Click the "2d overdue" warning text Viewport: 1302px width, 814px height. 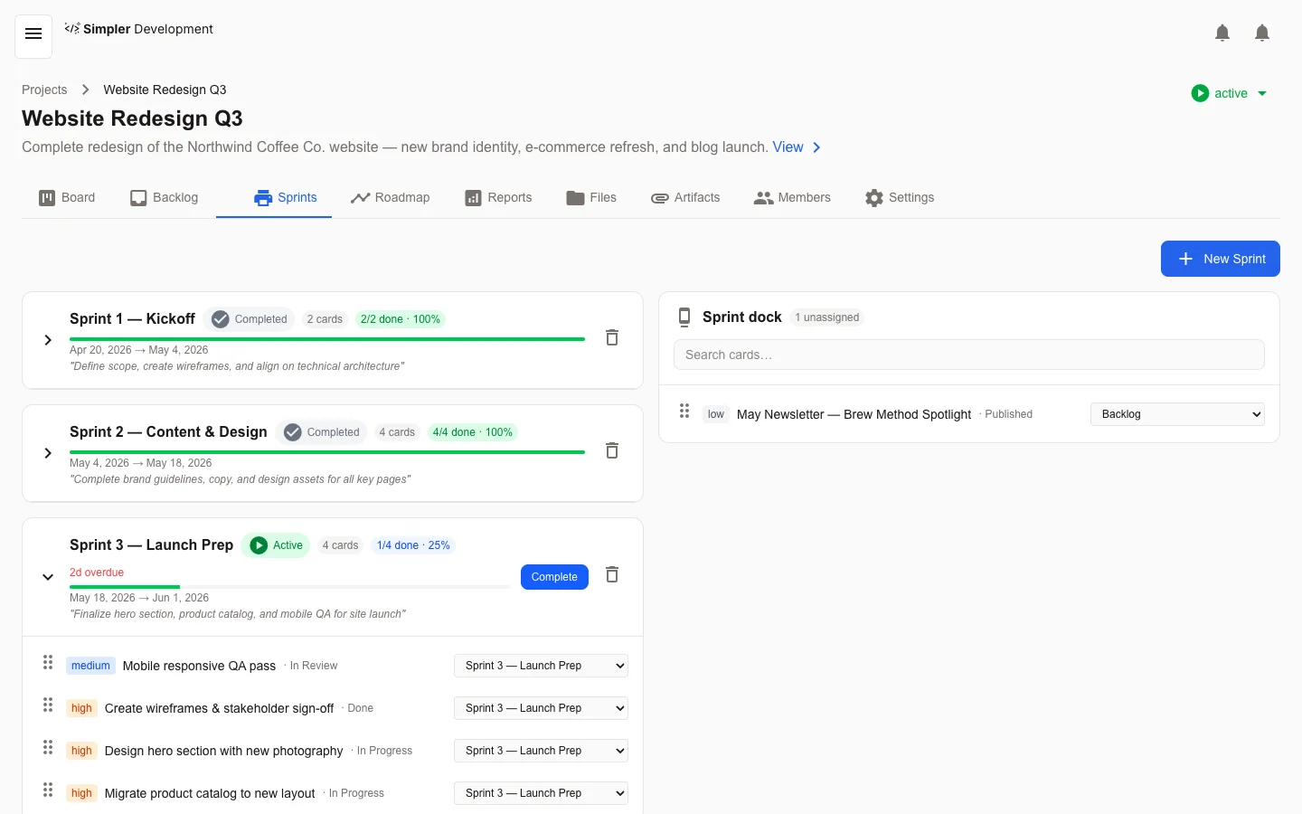click(97, 573)
